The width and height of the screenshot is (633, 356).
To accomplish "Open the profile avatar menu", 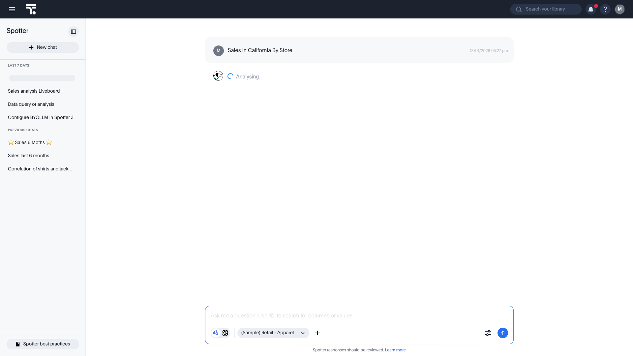I will click(620, 9).
